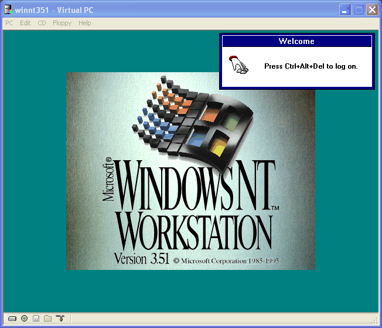Screen dimensions: 382x328
Task: Click the floppy disk status icon
Action: 36,318
